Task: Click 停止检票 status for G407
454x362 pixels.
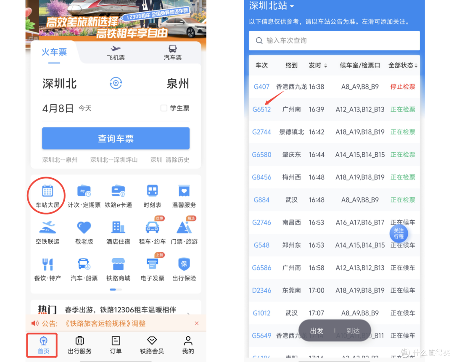Action: click(x=403, y=87)
